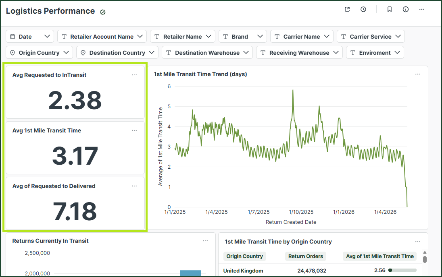
Task: Open options for Avg 1st Mile Transit Time card
Action: (x=134, y=130)
